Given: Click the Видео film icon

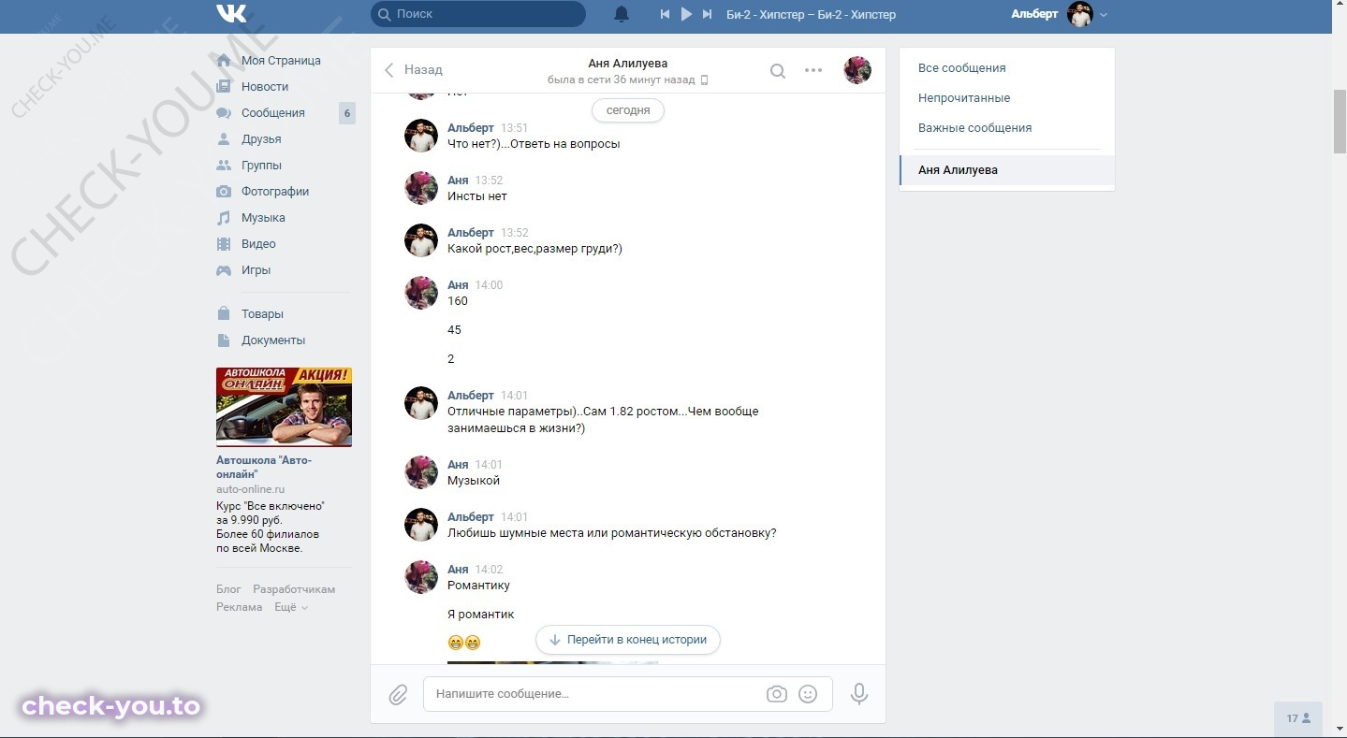Looking at the screenshot, I should pos(224,243).
